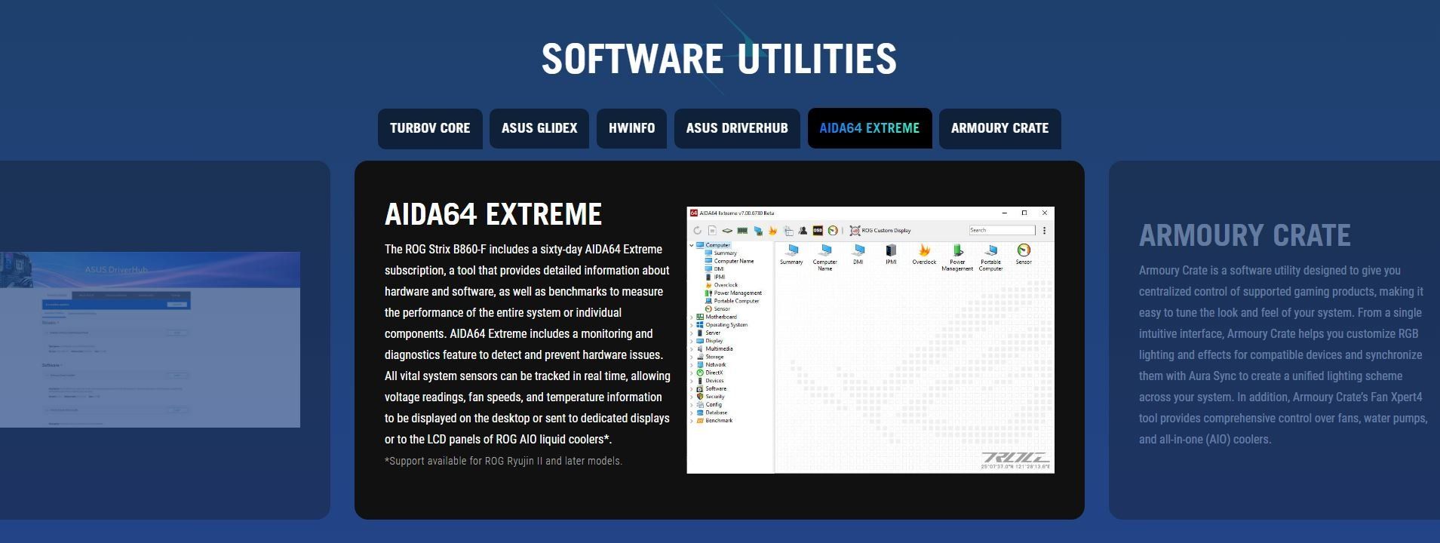Image resolution: width=1440 pixels, height=543 pixels.
Task: Expand the Benchmark tree node
Action: coord(692,421)
